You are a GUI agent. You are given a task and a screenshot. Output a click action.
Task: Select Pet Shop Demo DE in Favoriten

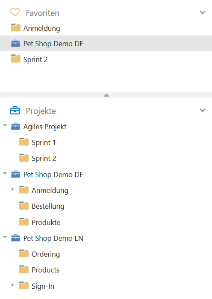[x=106, y=43]
